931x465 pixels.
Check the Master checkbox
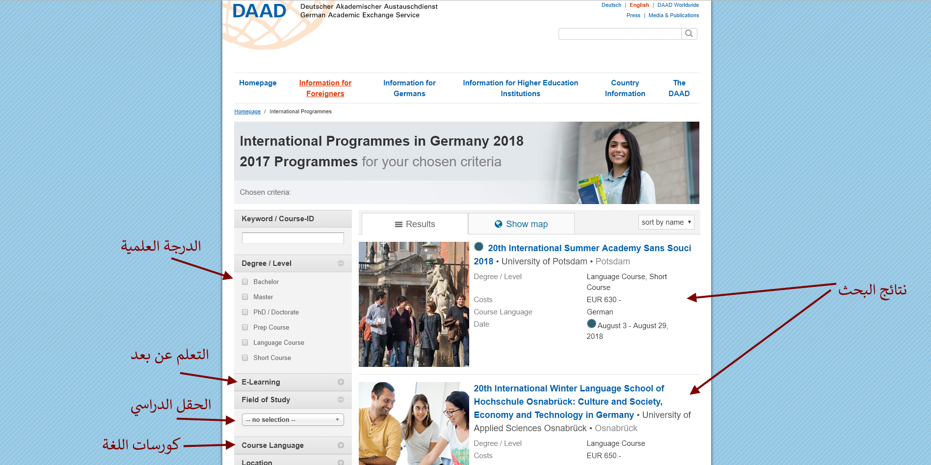coord(245,297)
